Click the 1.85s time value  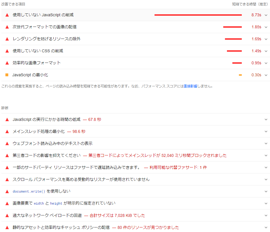coord(256,27)
